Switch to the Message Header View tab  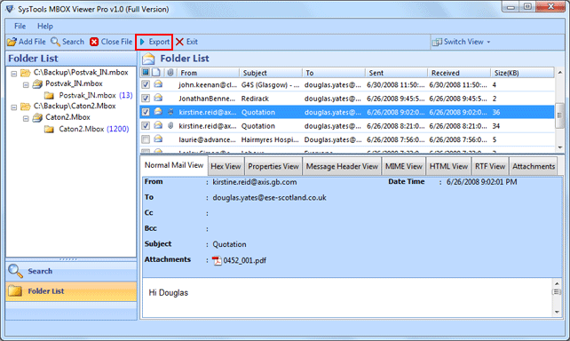[x=342, y=166]
